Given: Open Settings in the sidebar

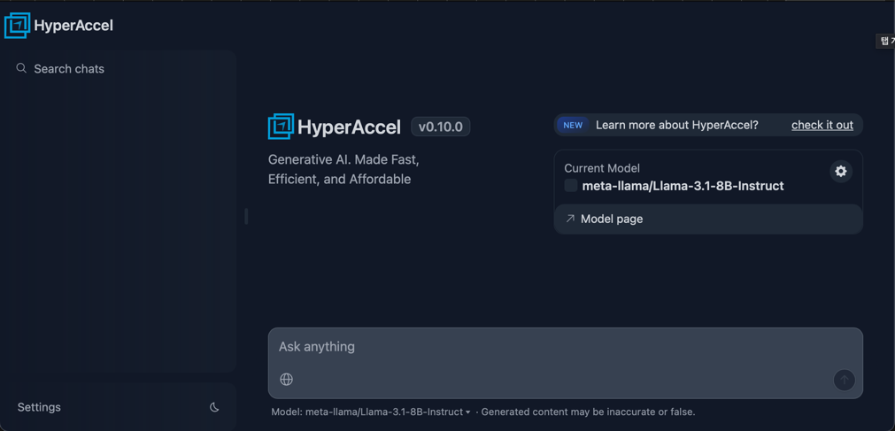Looking at the screenshot, I should tap(39, 407).
